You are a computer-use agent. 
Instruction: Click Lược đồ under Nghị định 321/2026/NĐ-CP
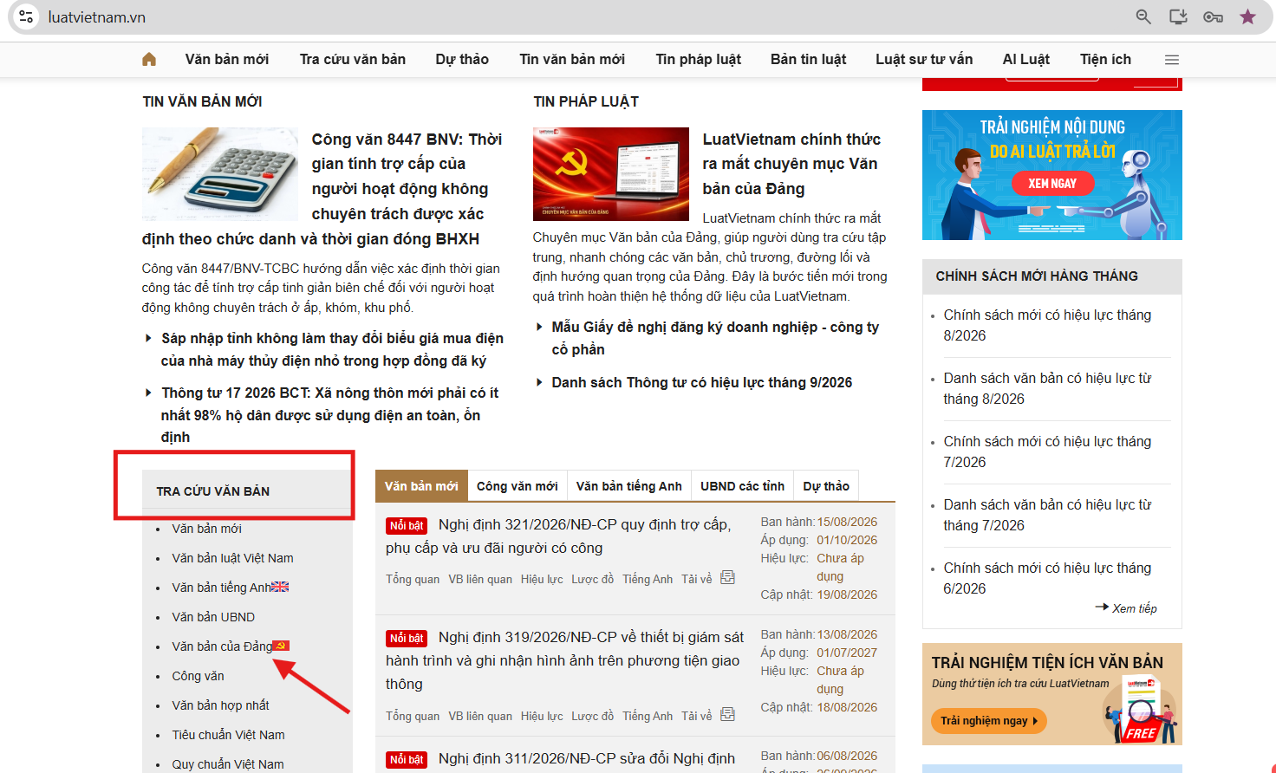pyautogui.click(x=592, y=579)
